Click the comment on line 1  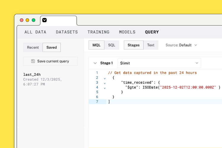[152, 73]
